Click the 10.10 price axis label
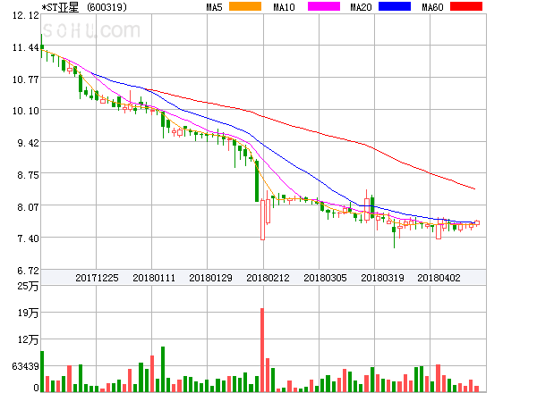This screenshot has width=537, height=393. 26,111
